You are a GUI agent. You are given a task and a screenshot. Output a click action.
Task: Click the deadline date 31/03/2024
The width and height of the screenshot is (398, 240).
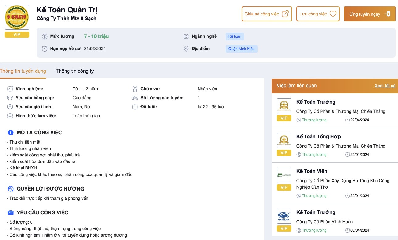pos(95,49)
